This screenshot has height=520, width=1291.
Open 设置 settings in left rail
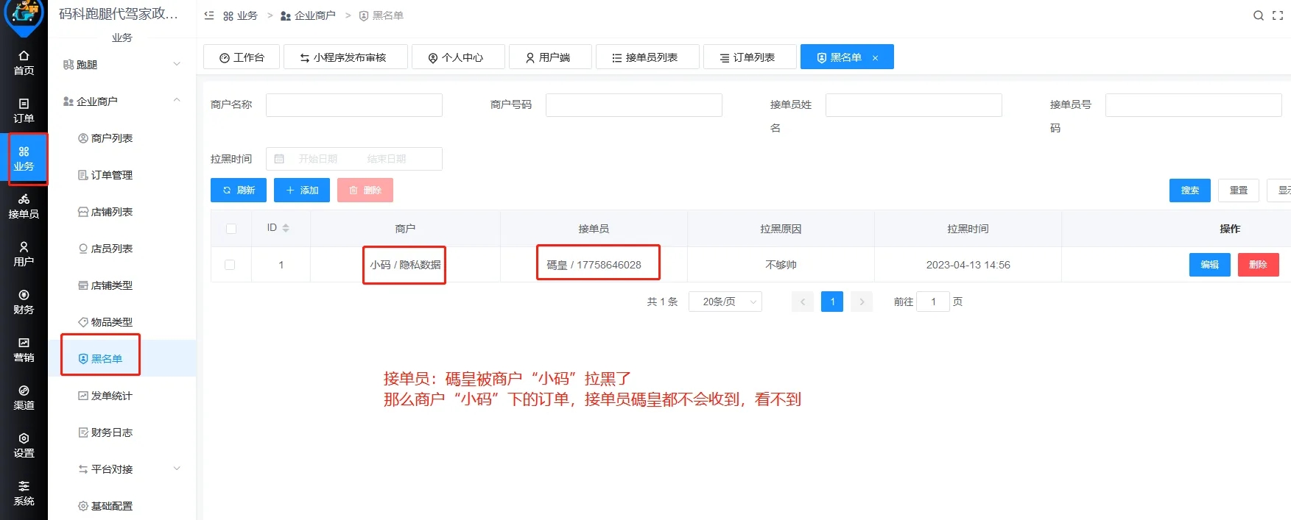click(x=24, y=445)
